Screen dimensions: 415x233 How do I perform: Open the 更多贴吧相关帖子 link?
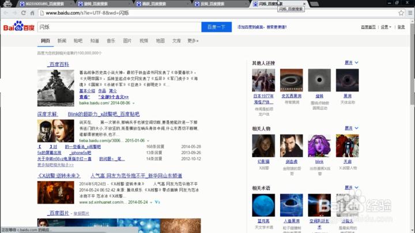[x=55, y=165]
